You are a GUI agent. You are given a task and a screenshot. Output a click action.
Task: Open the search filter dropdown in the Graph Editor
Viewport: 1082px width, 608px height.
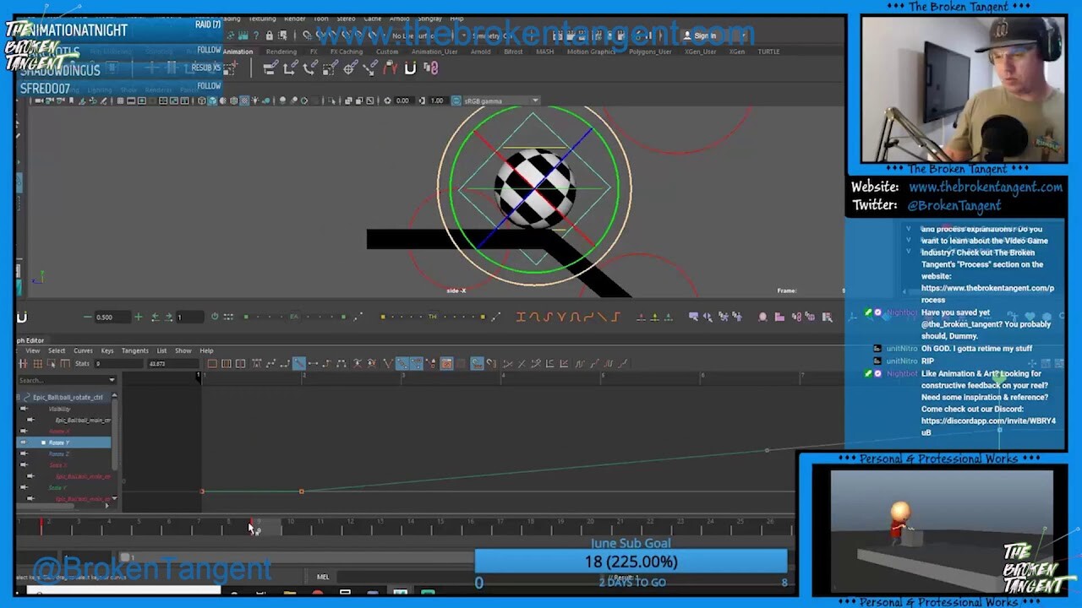(x=112, y=380)
